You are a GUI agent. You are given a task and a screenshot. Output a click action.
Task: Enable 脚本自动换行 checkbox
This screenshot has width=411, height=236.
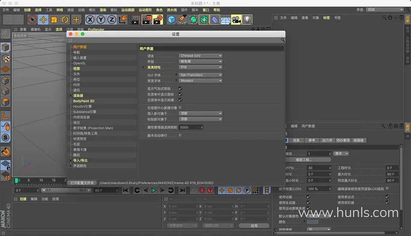pos(180,135)
